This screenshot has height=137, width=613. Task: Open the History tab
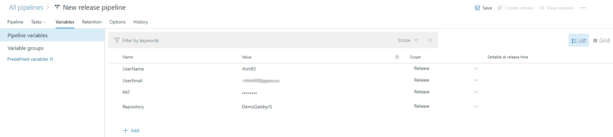point(141,22)
